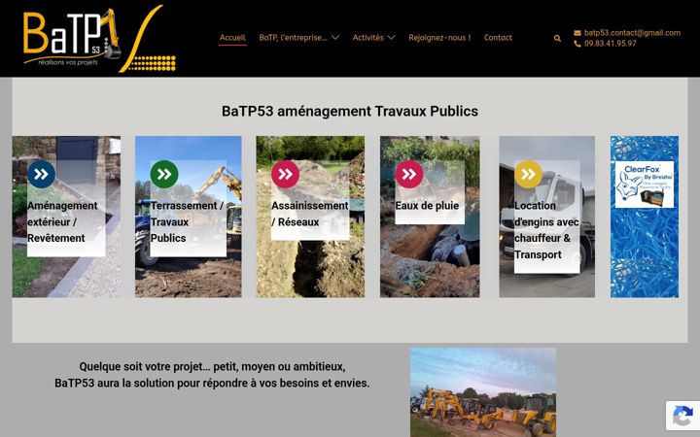700x437 pixels.
Task: Click the envelope email icon
Action: pos(577,33)
